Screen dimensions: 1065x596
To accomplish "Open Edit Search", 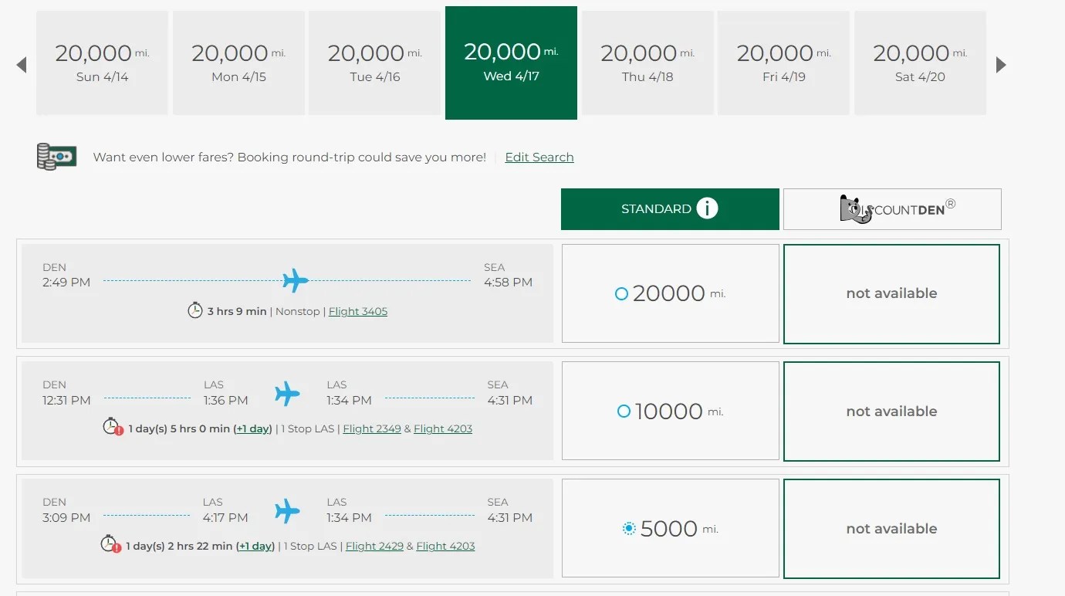I will pos(539,157).
